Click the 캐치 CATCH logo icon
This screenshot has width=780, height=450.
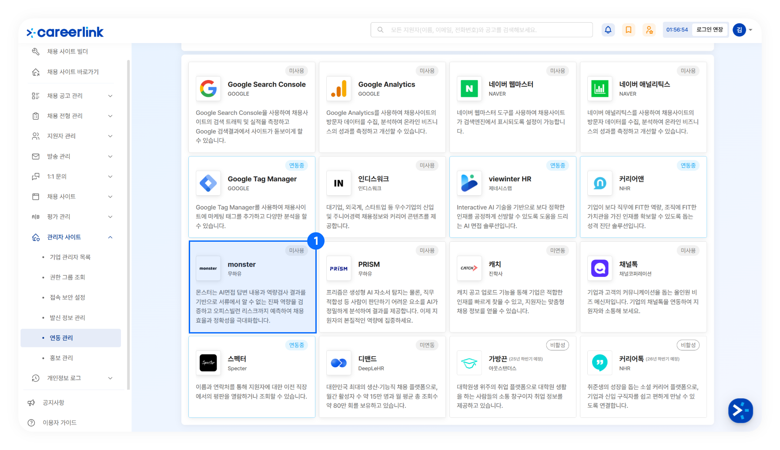point(469,268)
